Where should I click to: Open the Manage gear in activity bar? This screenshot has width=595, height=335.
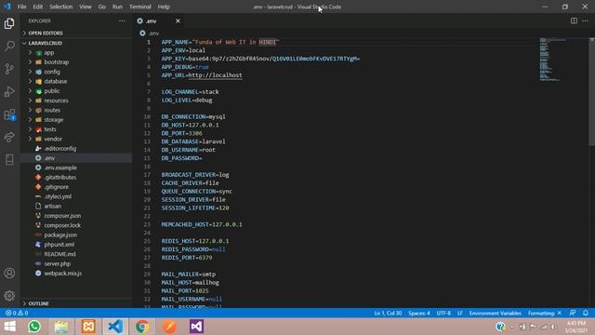(9, 296)
